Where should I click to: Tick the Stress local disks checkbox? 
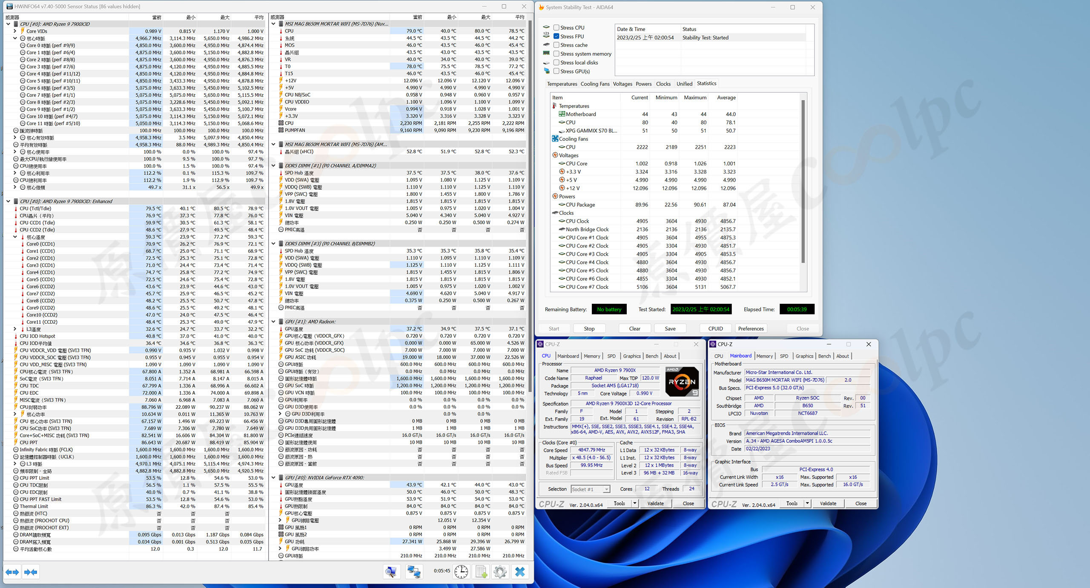556,63
